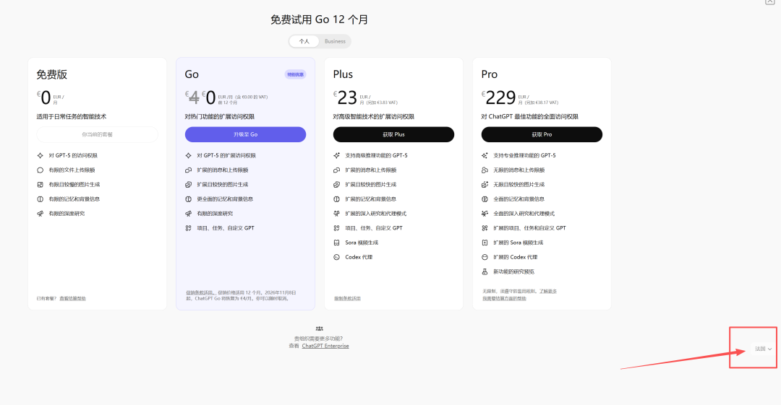781x405 pixels.
Task: Close the pricing page with the X
Action: pyautogui.click(x=769, y=1)
